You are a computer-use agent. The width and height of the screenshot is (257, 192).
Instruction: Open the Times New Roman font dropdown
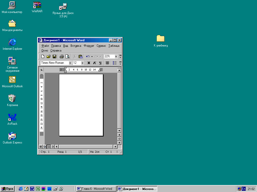pyautogui.click(x=70, y=63)
